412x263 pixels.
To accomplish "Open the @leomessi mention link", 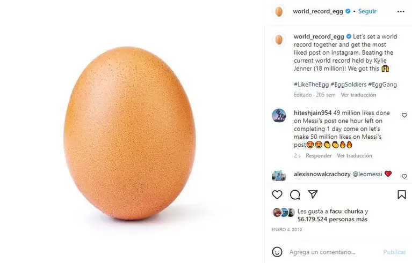I will click(367, 174).
